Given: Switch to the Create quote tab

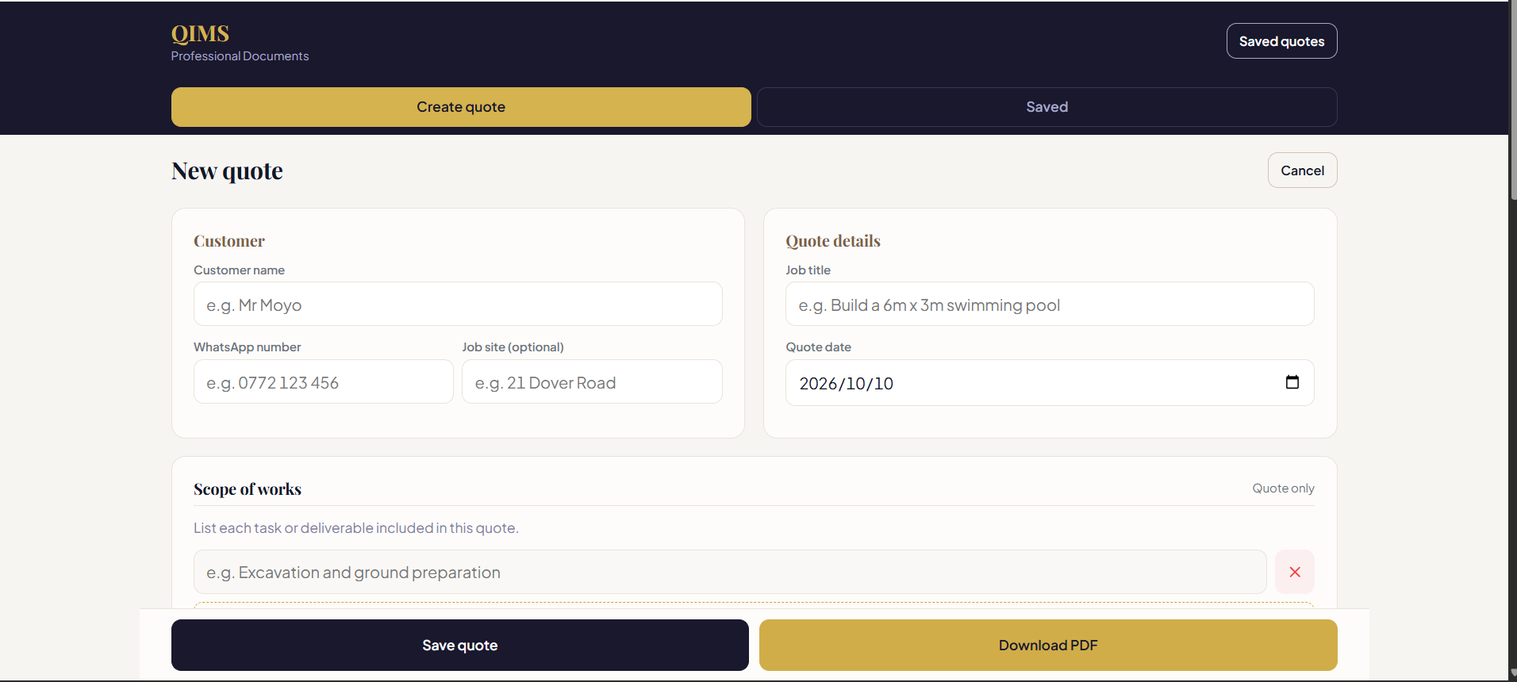Looking at the screenshot, I should pyautogui.click(x=461, y=107).
